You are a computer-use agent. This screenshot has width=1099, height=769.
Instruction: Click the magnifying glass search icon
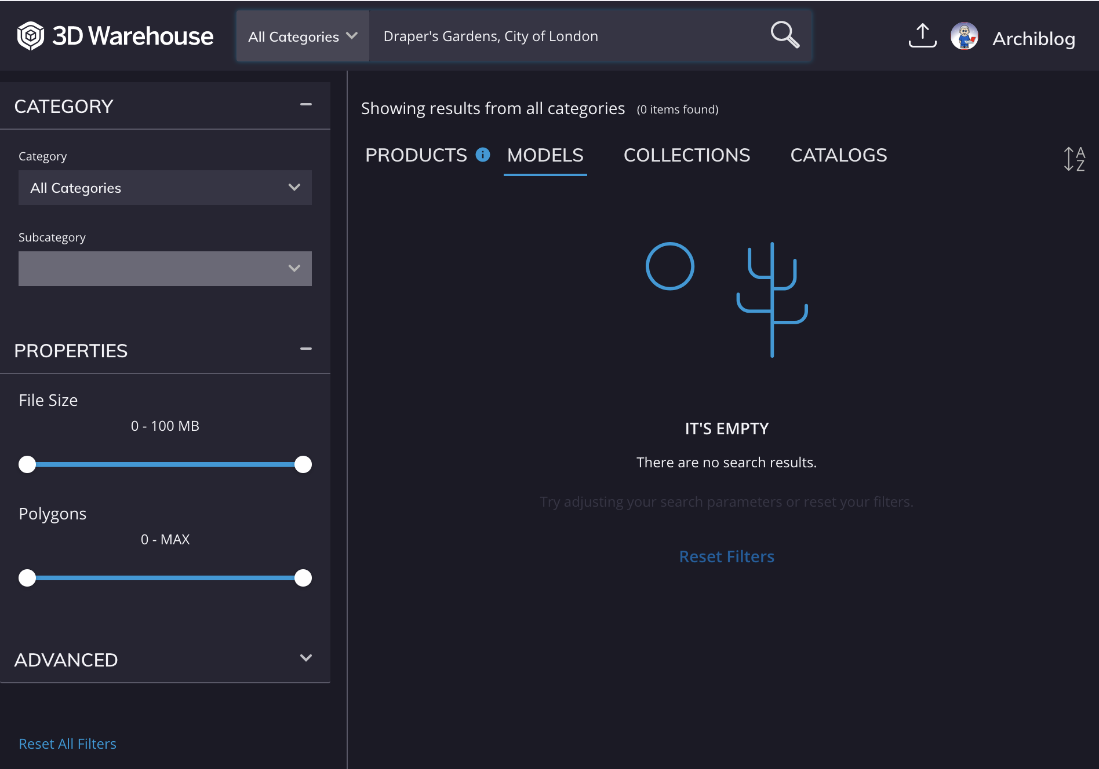click(x=785, y=35)
